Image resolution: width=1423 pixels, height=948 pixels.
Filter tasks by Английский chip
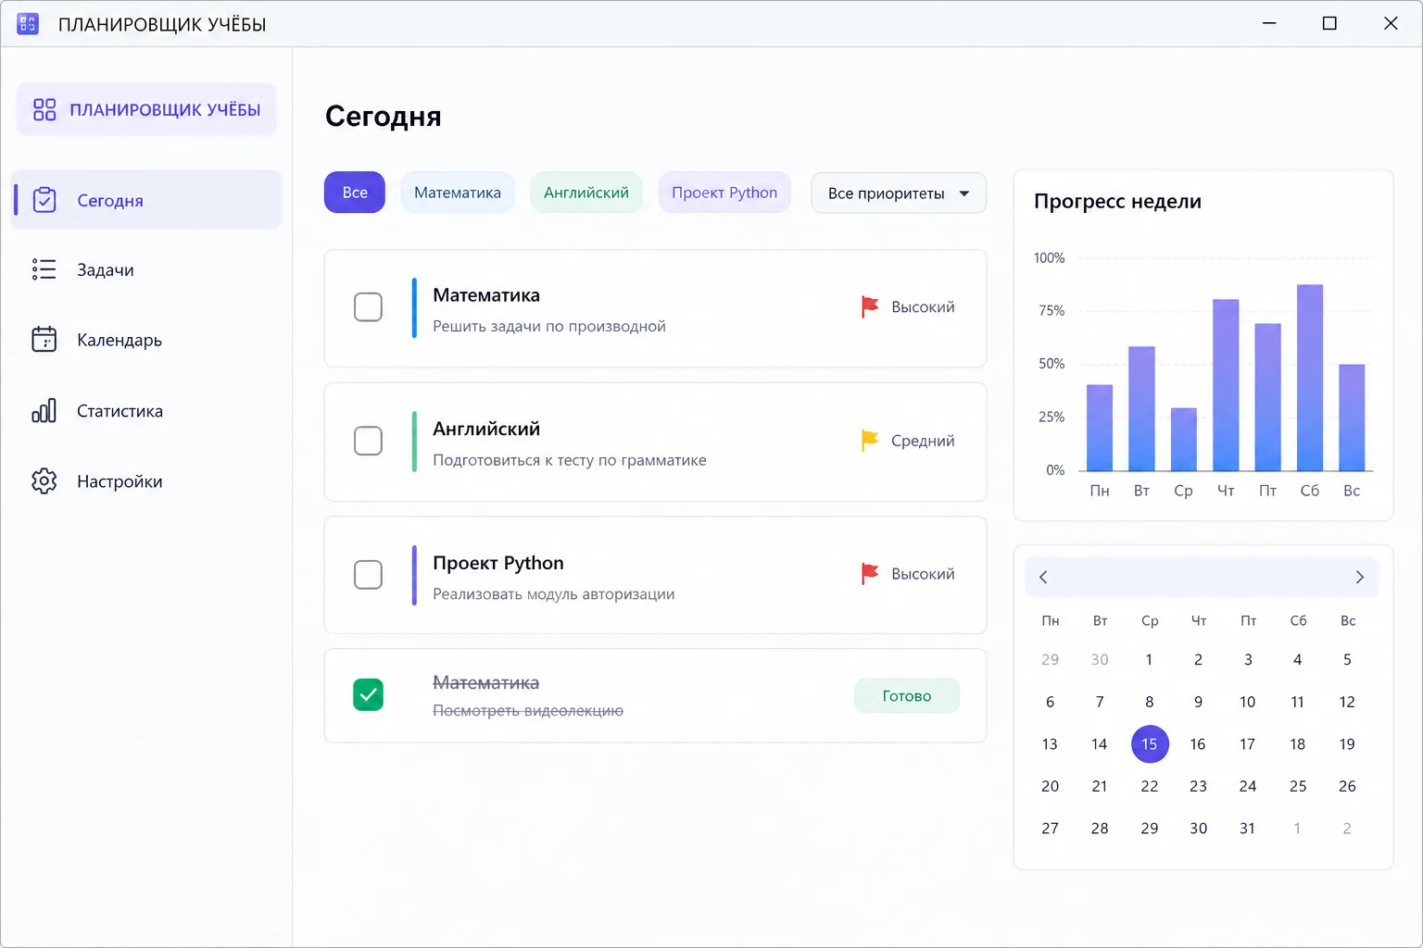586,193
